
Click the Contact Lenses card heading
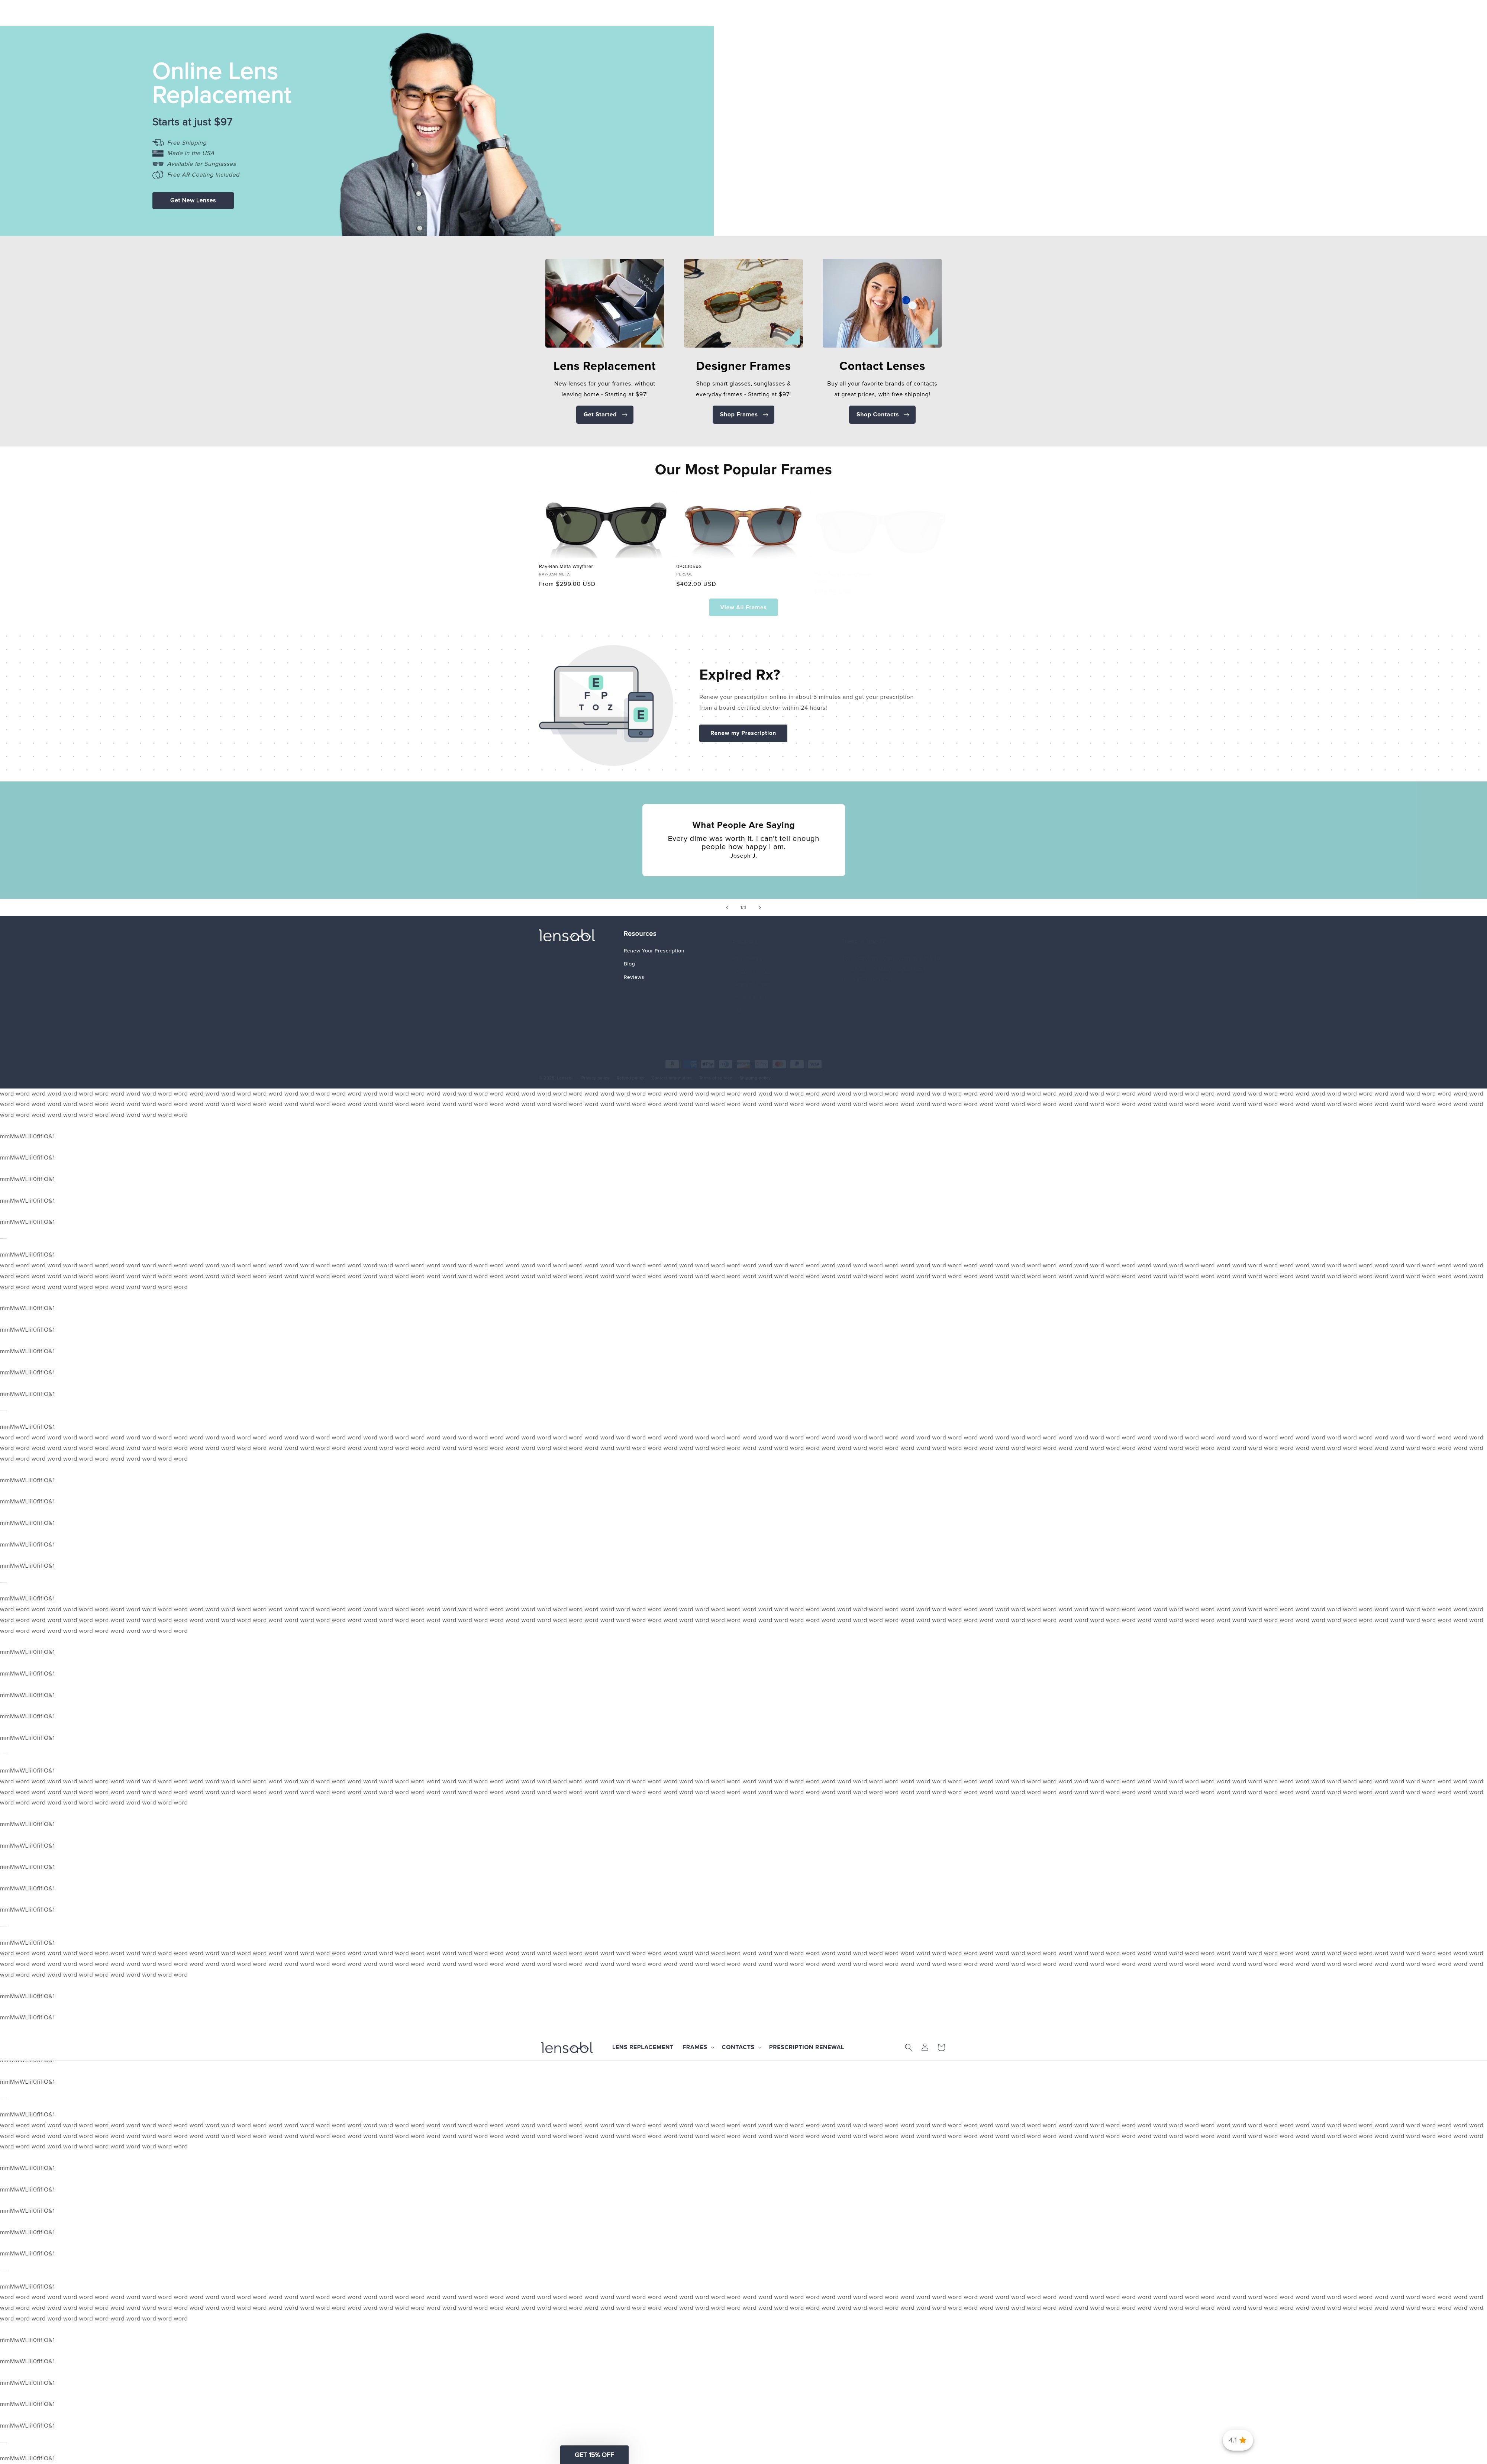[x=882, y=366]
